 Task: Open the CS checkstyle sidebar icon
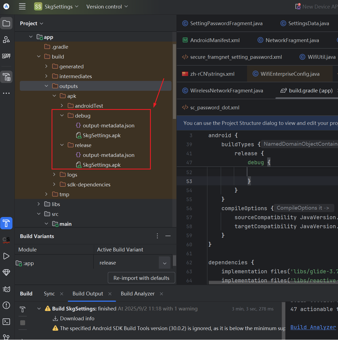(x=6, y=240)
